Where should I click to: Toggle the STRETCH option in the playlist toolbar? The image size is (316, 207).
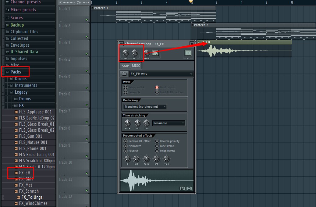click(78, 3)
